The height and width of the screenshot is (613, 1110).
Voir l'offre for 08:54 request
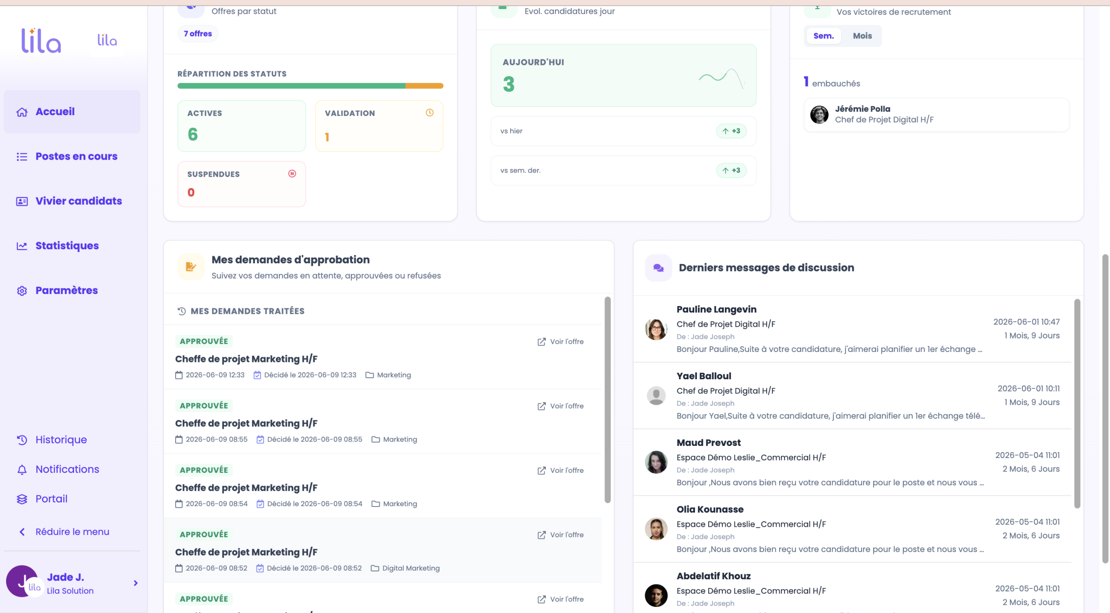(x=560, y=471)
